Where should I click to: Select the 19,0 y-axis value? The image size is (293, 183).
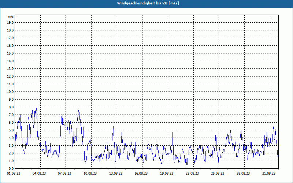[x=10, y=23]
